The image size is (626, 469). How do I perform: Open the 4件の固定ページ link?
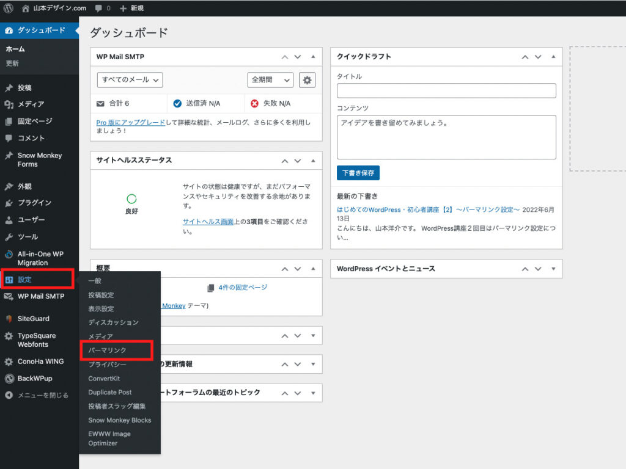243,288
